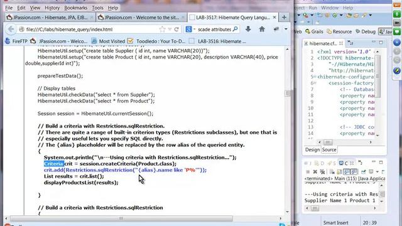Close the LAB-3517 tab
The image size is (402, 226).
pyautogui.click(x=274, y=18)
